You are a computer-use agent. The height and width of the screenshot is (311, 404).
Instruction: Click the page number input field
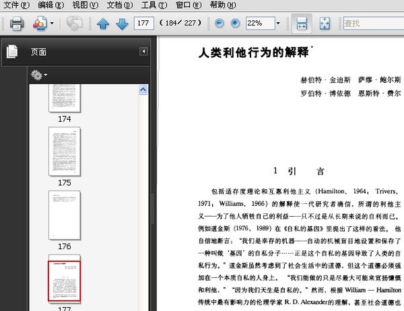(143, 24)
